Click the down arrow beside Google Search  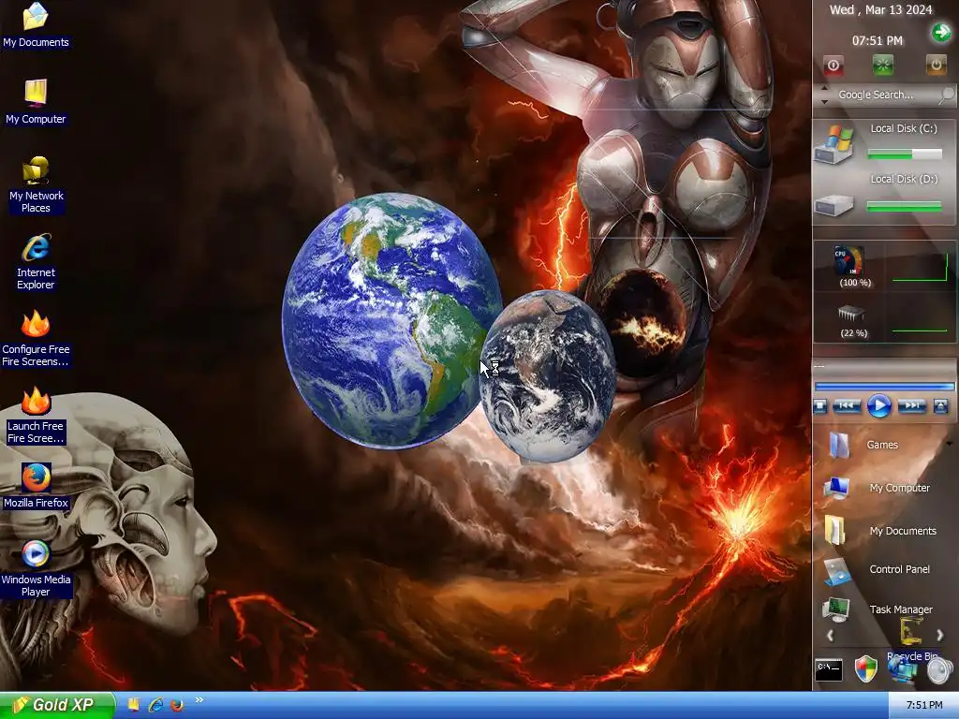pos(824,101)
